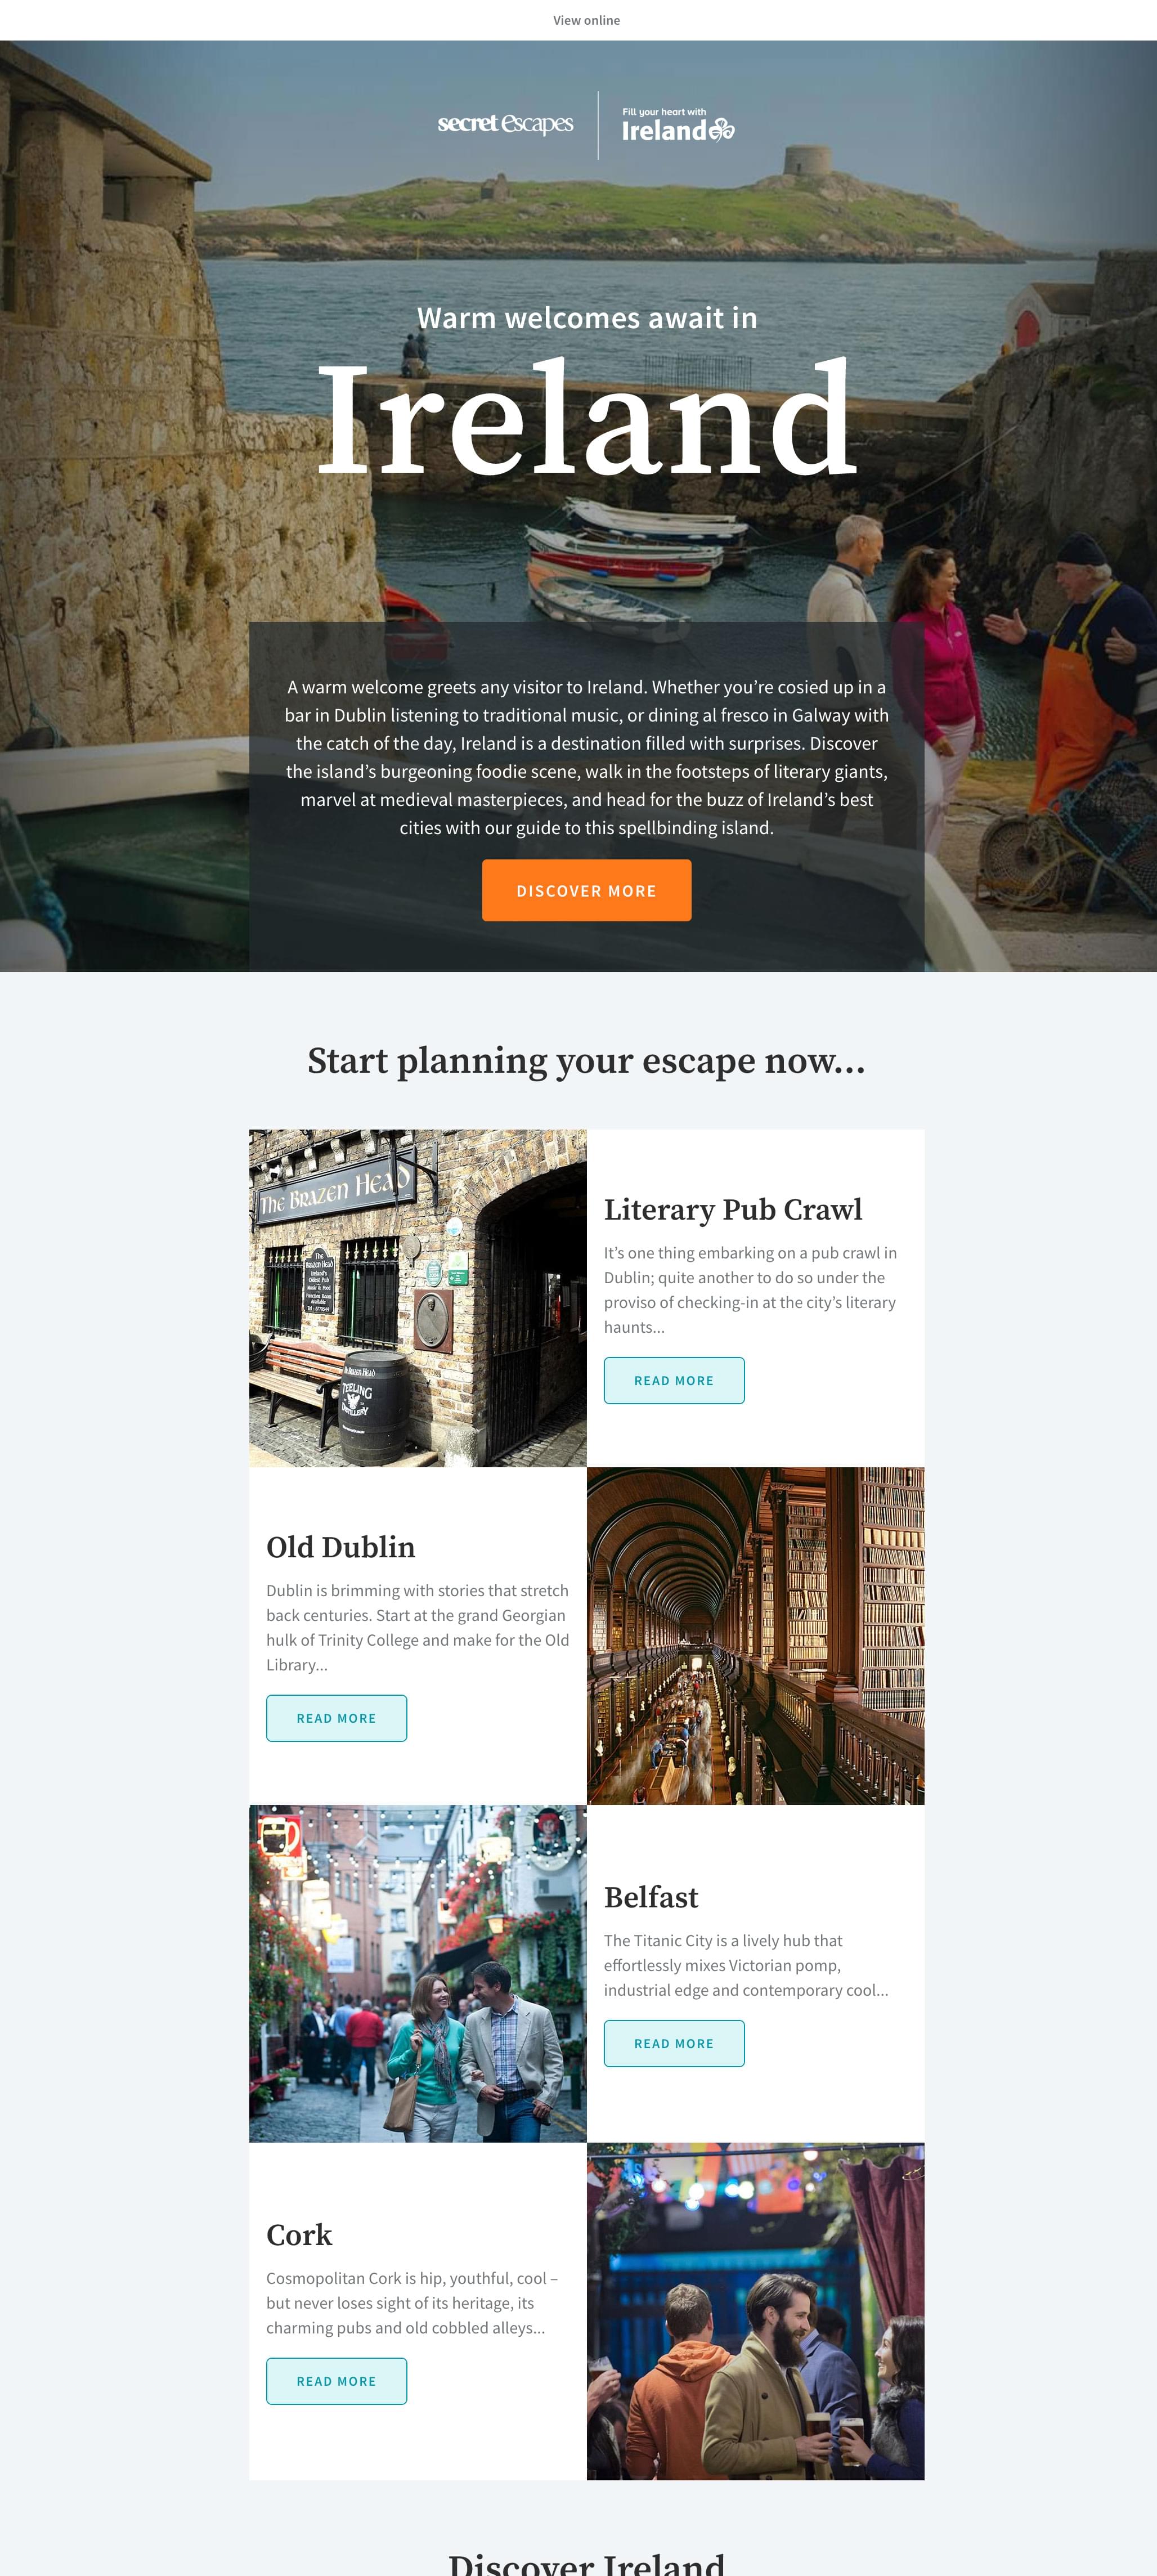Screen dimensions: 1157x2576
Task: Click the Start planning your escape heading
Action: pos(586,1061)
